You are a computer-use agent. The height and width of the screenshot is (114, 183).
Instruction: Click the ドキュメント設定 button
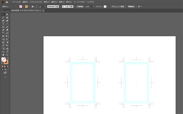[x=118, y=6]
